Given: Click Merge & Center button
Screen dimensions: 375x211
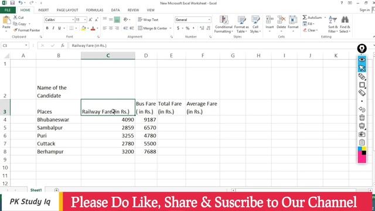Looking at the screenshot, I should pos(152,28).
